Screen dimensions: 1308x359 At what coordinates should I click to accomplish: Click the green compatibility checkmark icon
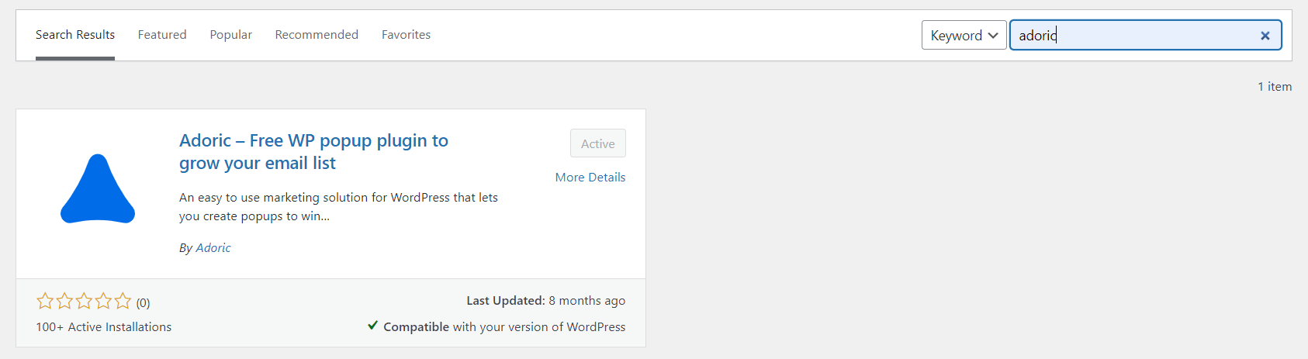click(373, 326)
